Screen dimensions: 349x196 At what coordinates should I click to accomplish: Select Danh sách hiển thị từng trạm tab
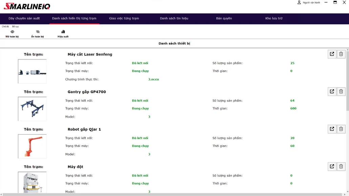(x=74, y=19)
